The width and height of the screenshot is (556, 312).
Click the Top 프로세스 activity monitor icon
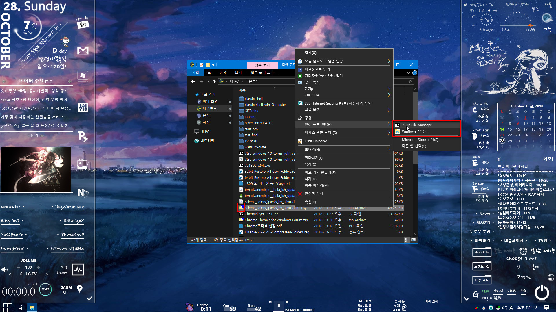(x=78, y=270)
